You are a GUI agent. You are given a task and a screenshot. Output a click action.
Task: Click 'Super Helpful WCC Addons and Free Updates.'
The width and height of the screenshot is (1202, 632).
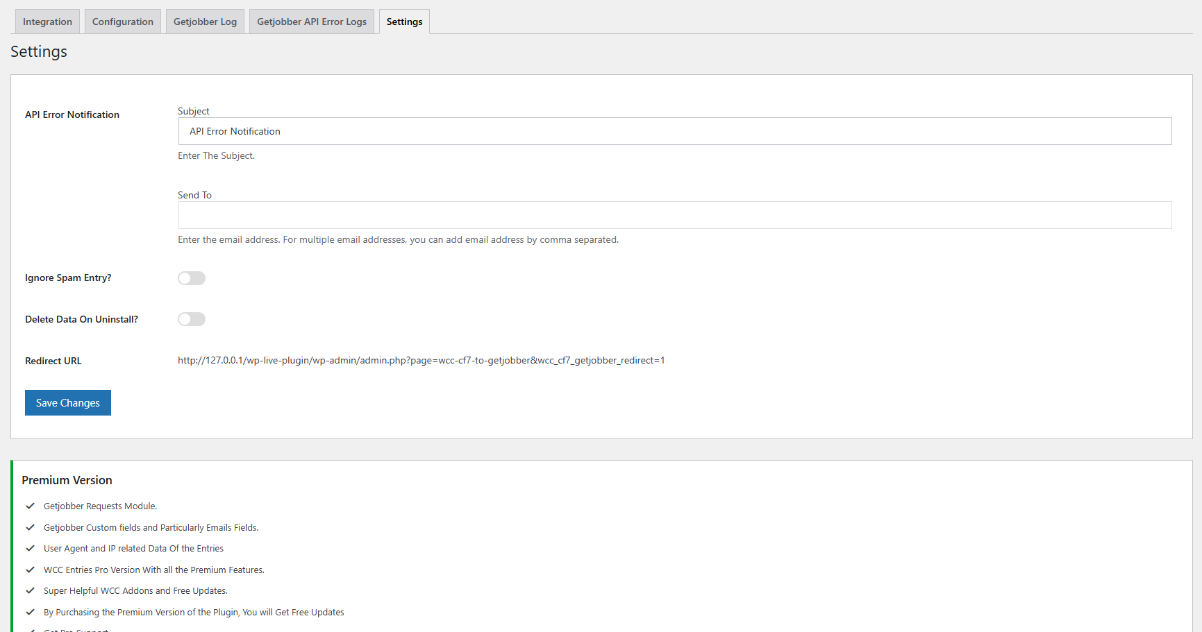pos(135,591)
